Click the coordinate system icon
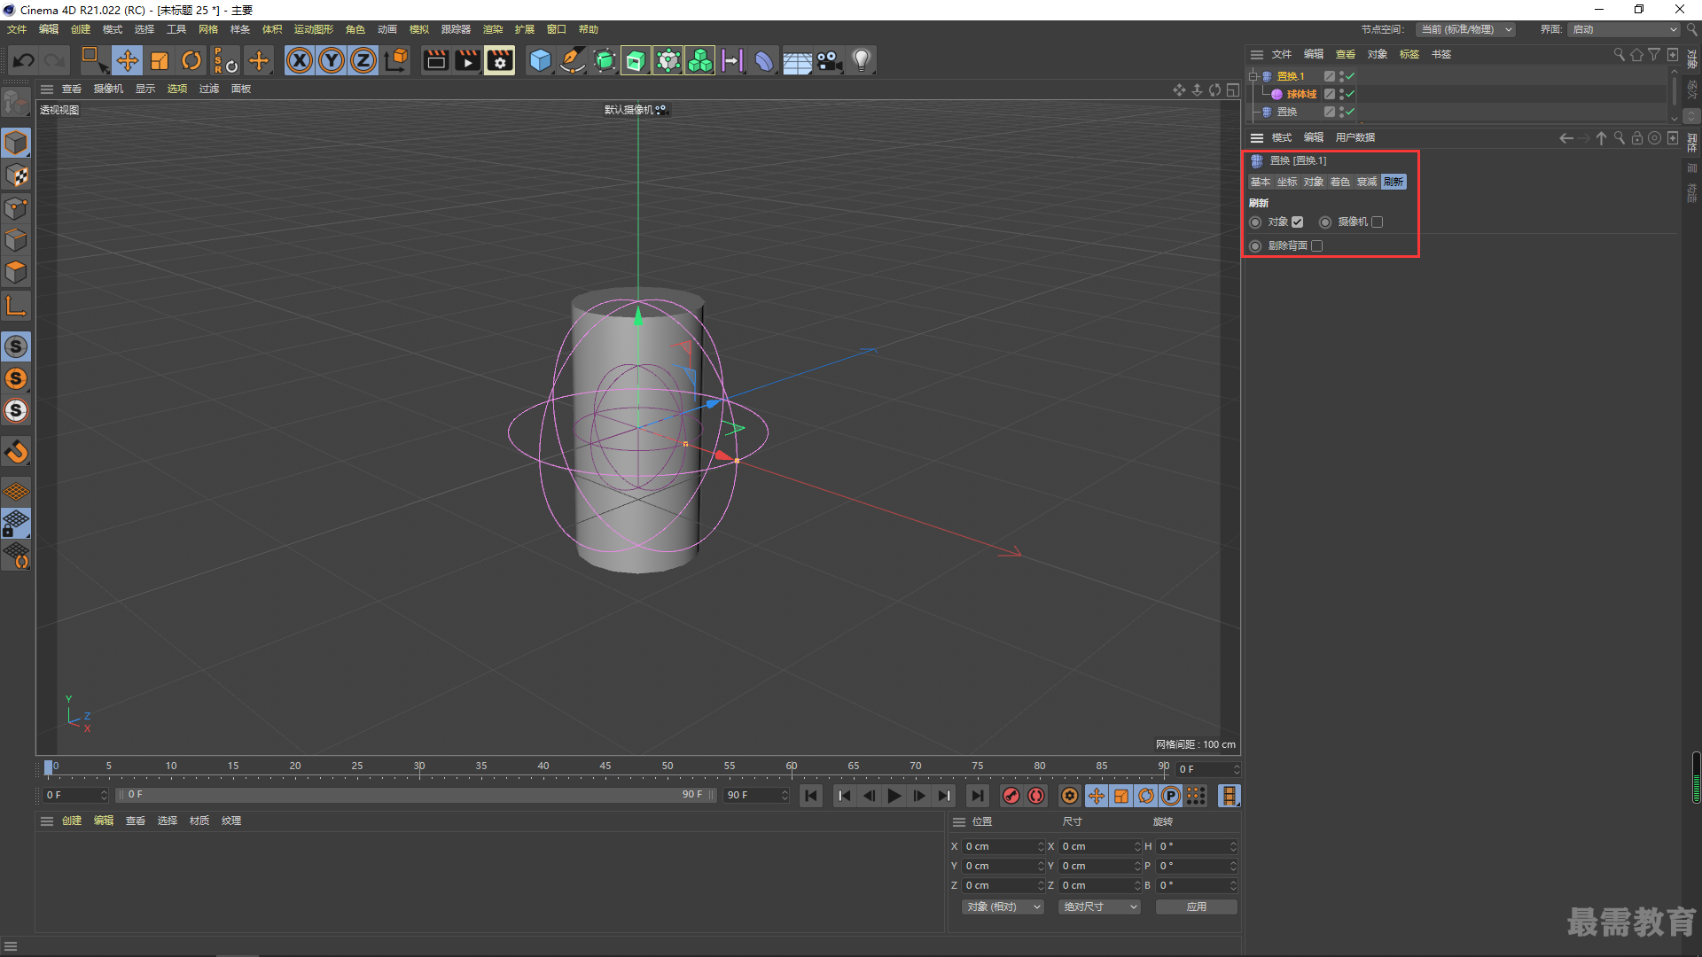This screenshot has height=957, width=1702. click(x=396, y=61)
